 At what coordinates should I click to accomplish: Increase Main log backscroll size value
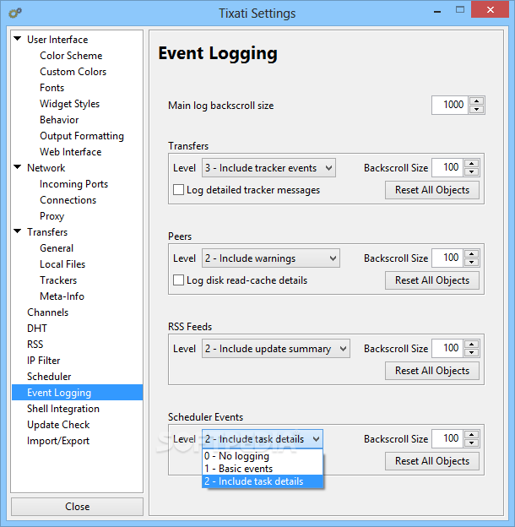pyautogui.click(x=476, y=101)
